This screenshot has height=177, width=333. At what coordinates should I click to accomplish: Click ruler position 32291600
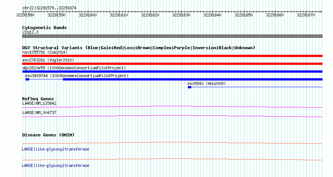(88, 15)
